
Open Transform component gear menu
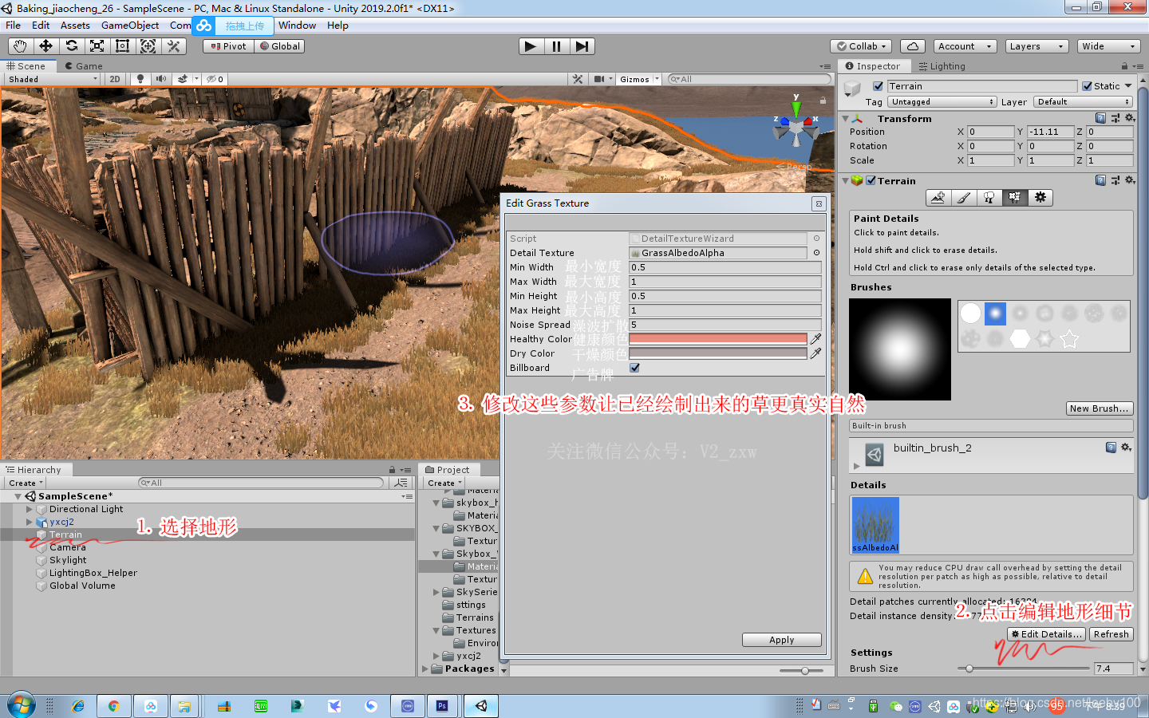pyautogui.click(x=1130, y=118)
